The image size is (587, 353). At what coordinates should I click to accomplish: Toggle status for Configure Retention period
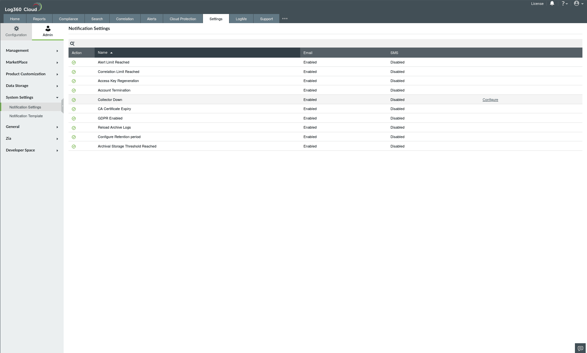pos(74,137)
